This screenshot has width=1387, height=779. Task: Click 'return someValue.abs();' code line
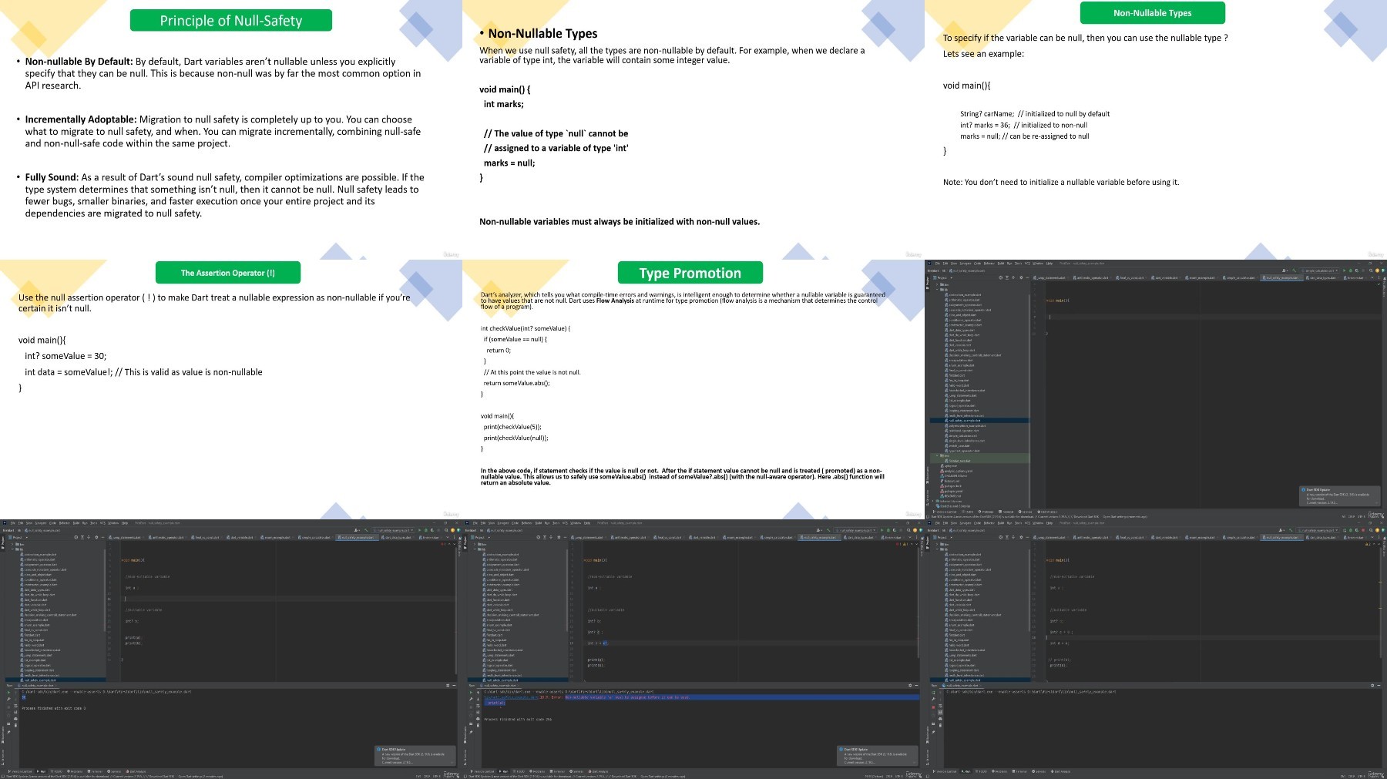click(517, 383)
